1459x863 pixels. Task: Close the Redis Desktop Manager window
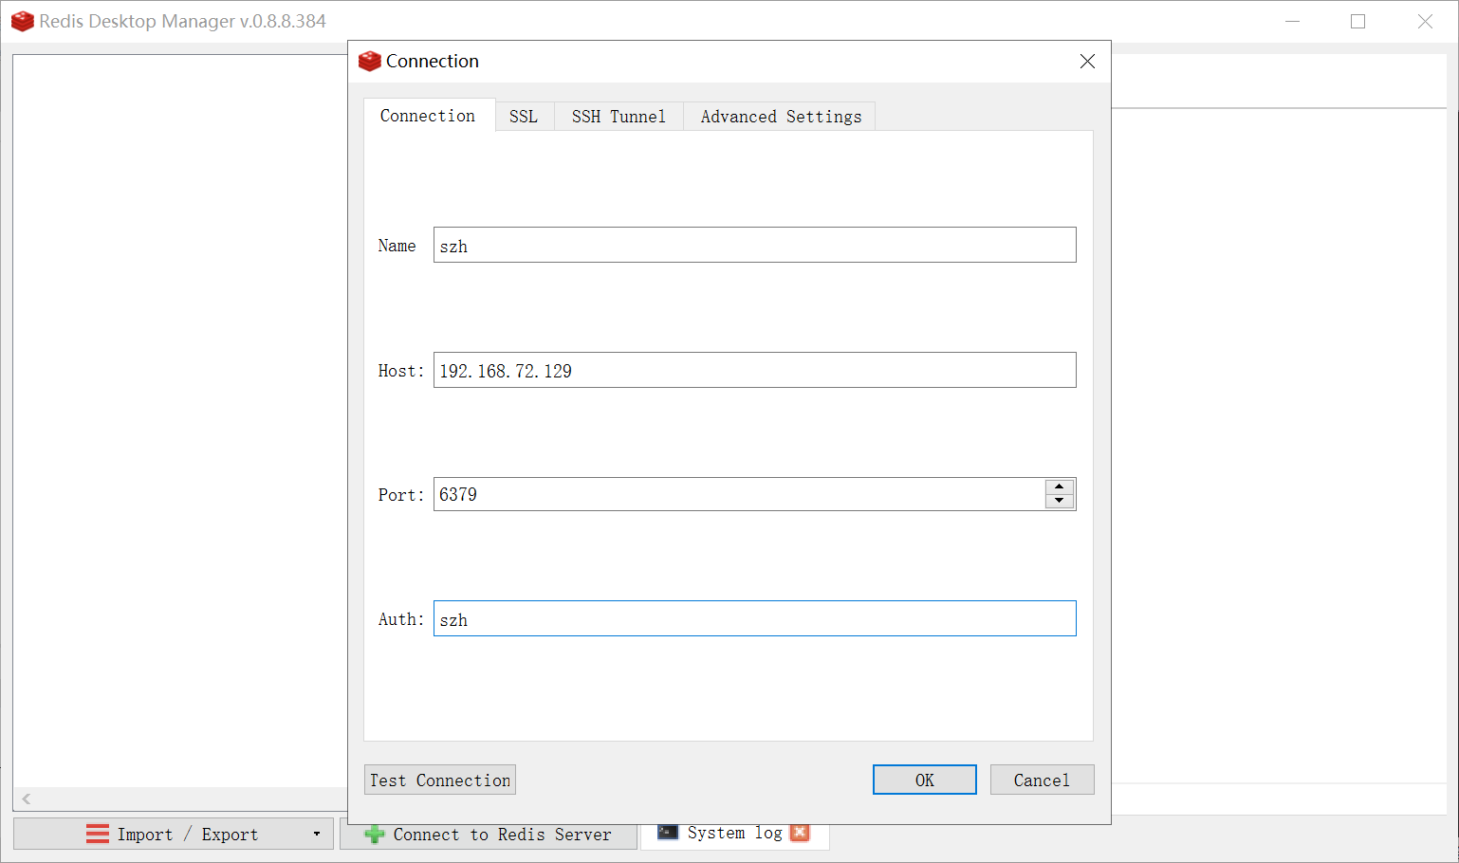click(1425, 21)
